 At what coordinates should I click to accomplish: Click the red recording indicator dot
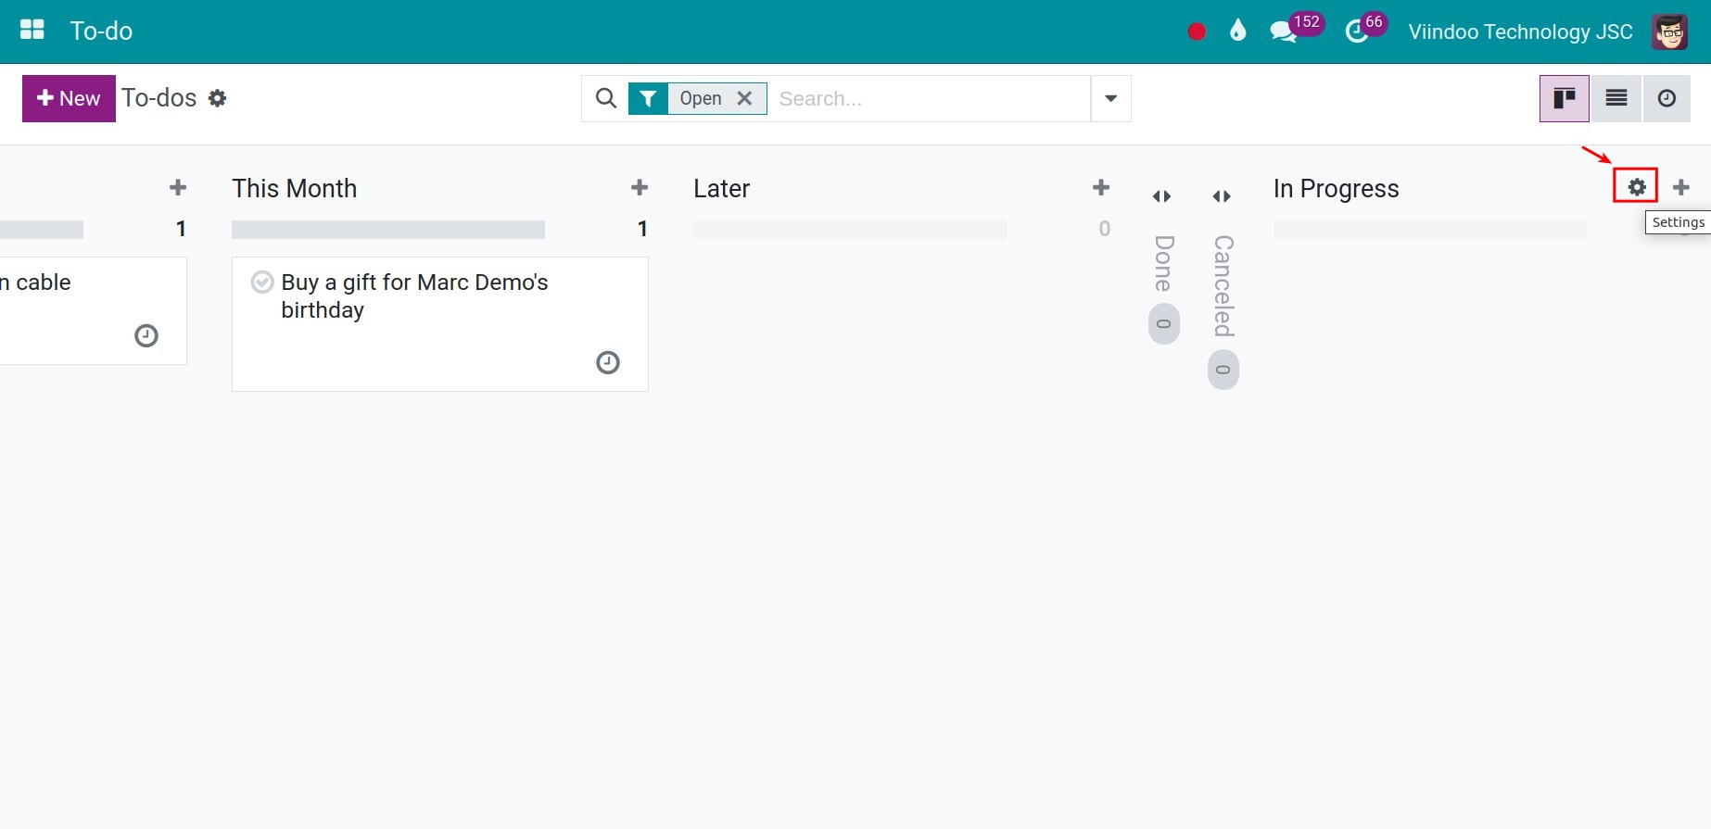(1197, 31)
